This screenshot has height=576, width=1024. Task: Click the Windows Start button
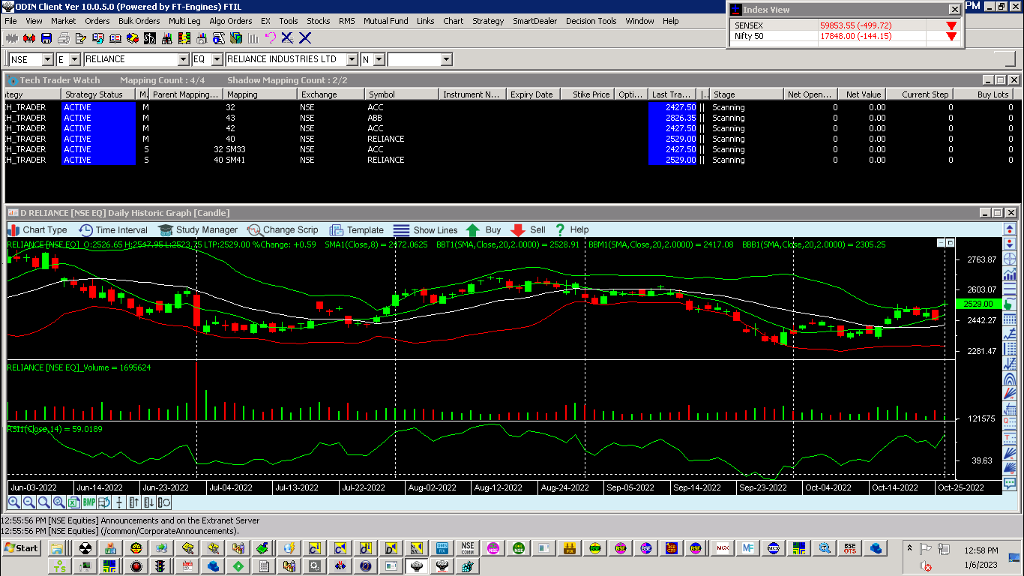pyautogui.click(x=22, y=548)
